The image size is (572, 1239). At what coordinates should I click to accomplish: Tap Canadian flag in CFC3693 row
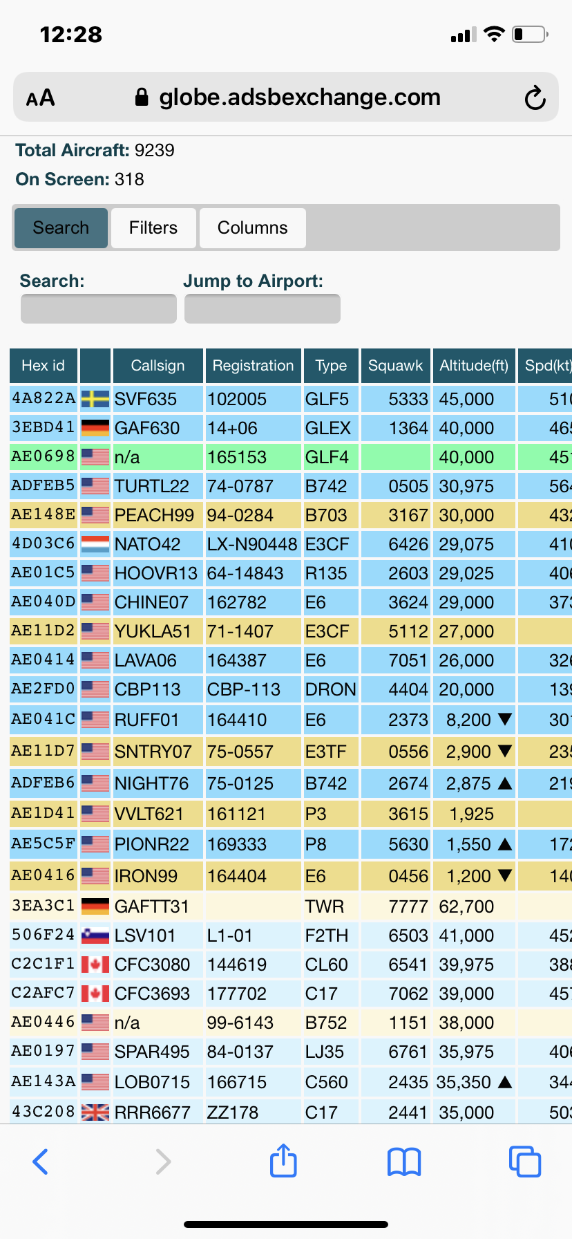pos(95,994)
